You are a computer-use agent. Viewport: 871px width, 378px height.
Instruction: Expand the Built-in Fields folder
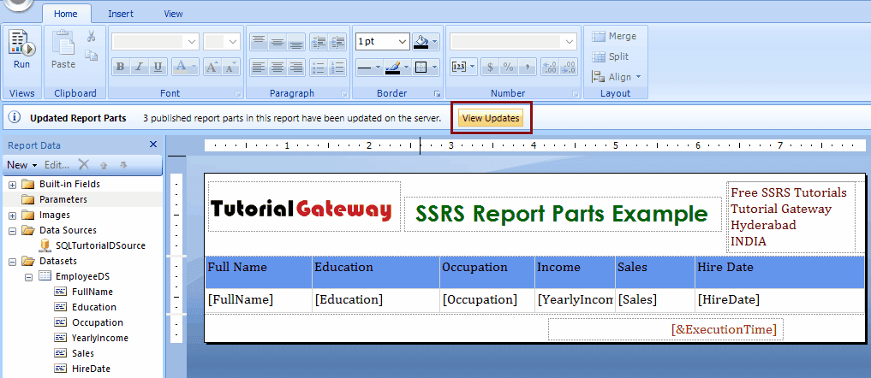[x=12, y=184]
